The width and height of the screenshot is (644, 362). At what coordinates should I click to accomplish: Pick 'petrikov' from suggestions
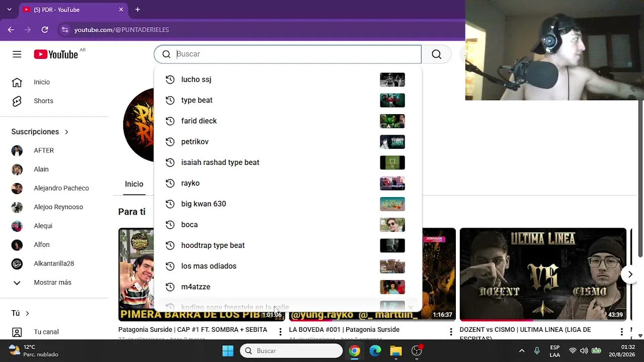288,141
